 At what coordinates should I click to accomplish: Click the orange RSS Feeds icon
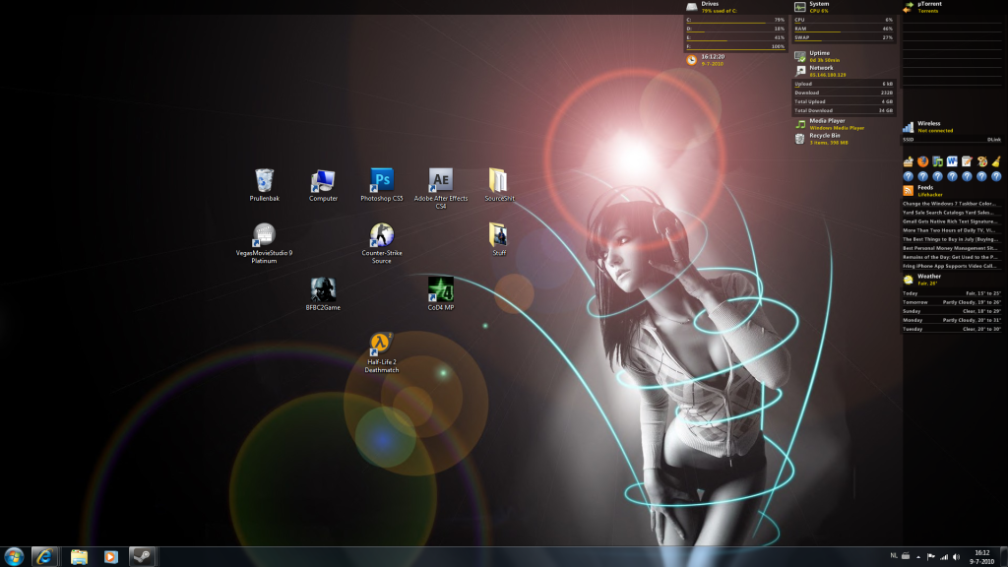909,190
